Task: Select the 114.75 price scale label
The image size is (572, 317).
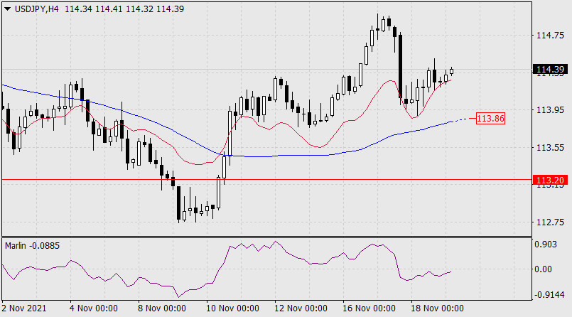Action: pyautogui.click(x=550, y=36)
